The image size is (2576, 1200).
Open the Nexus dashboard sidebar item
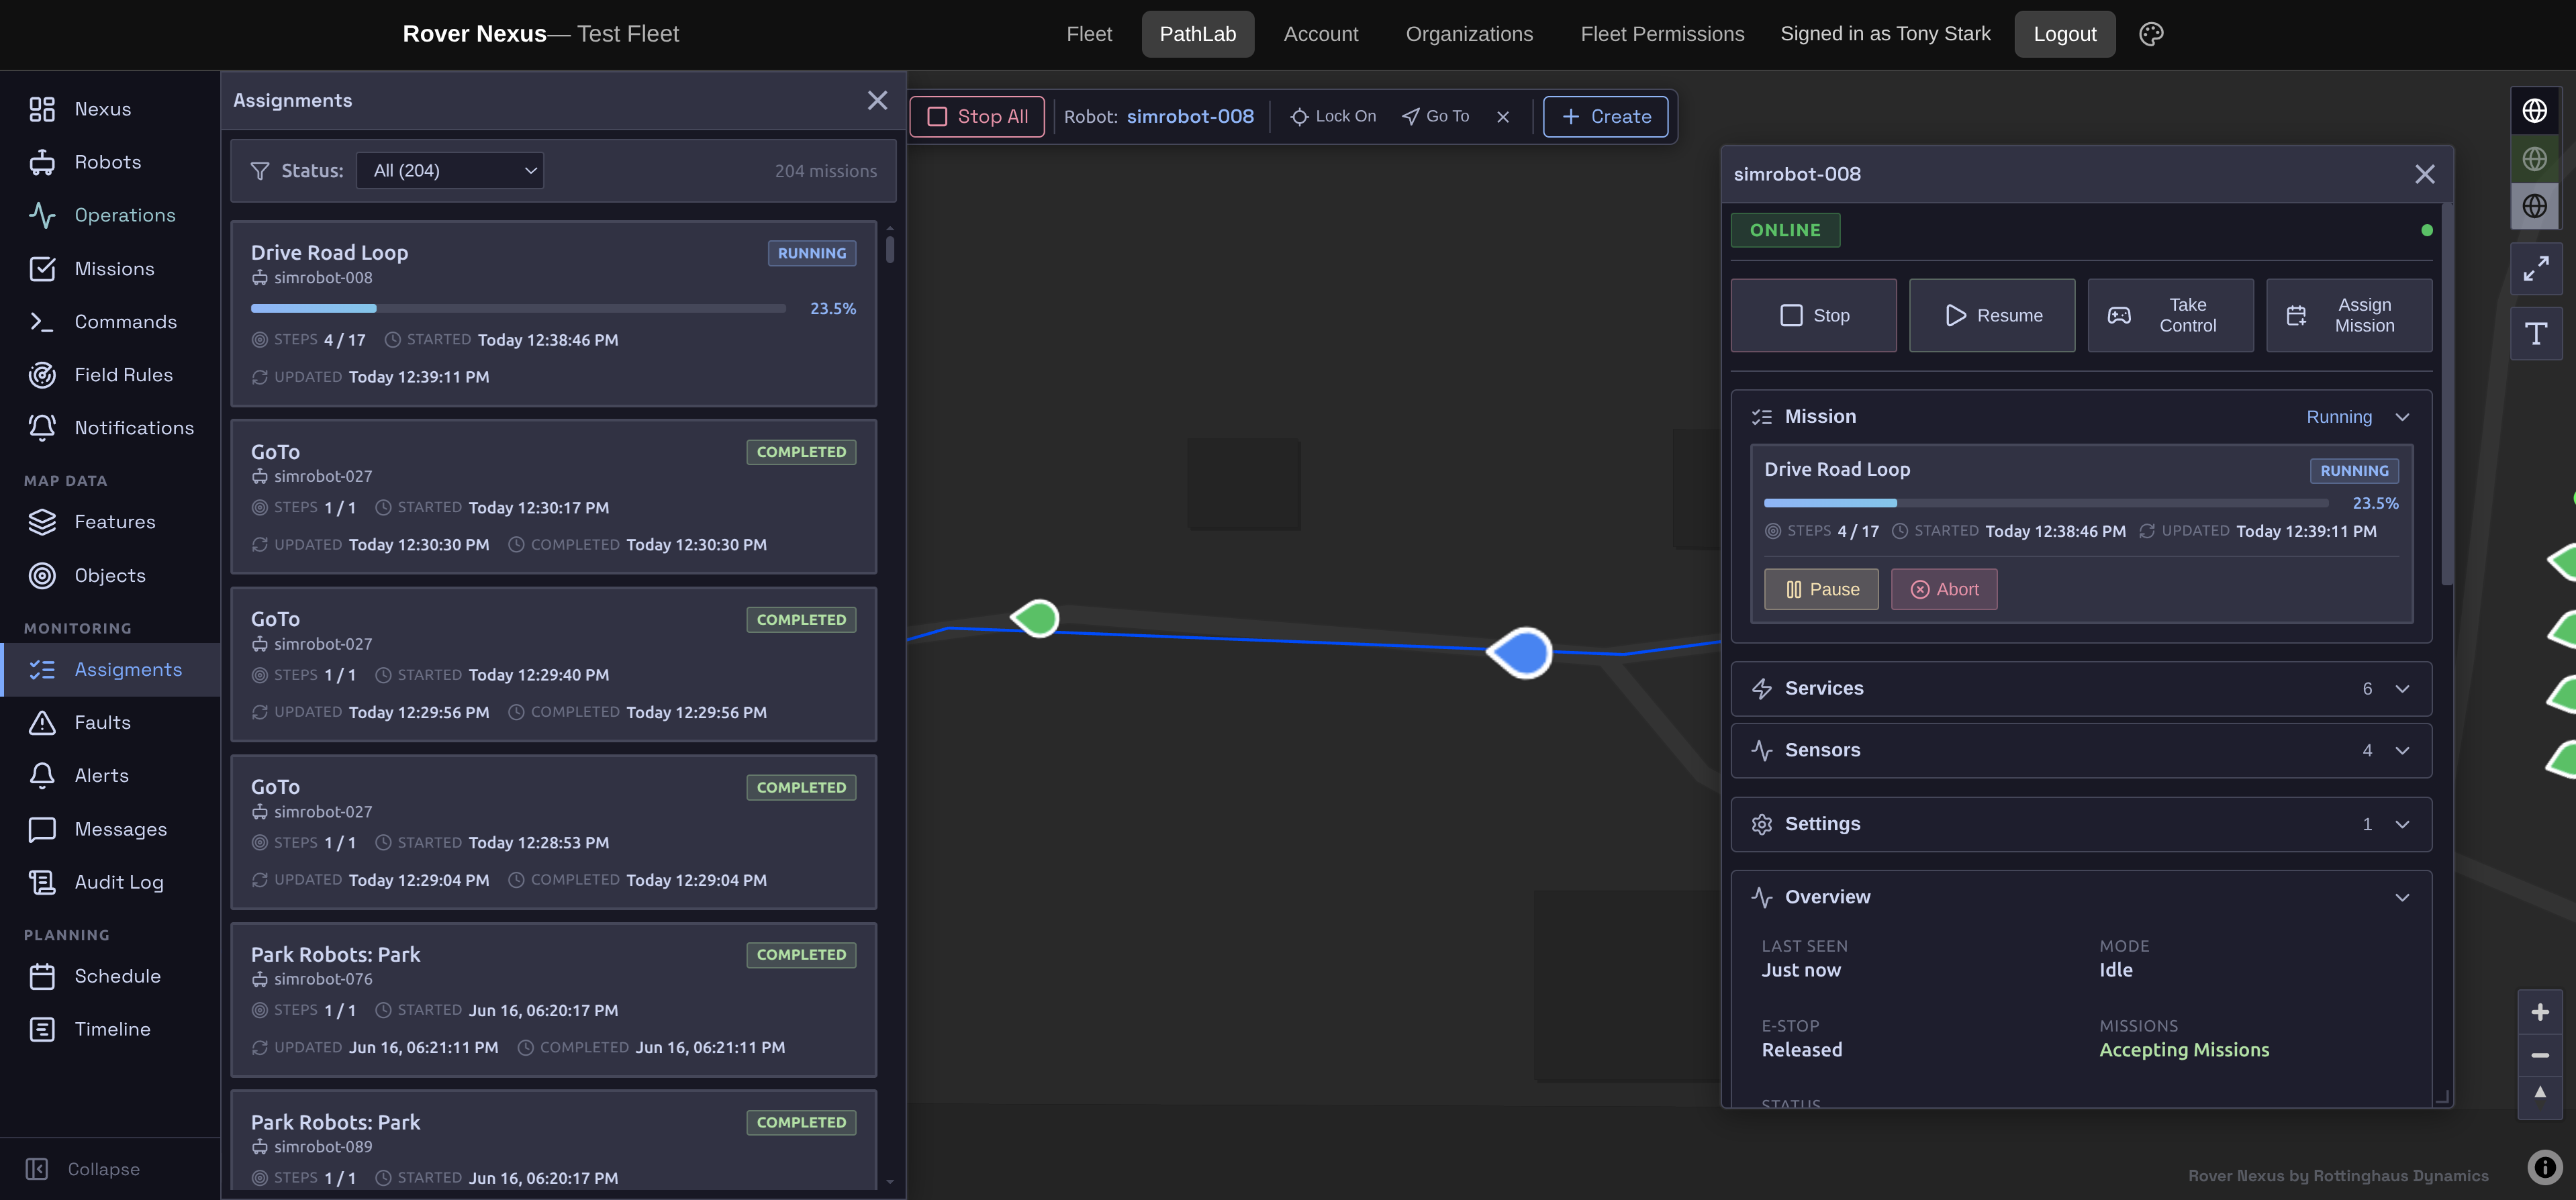coord(110,109)
